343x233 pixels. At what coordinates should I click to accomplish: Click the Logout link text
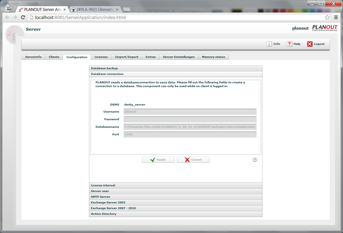tap(319, 44)
